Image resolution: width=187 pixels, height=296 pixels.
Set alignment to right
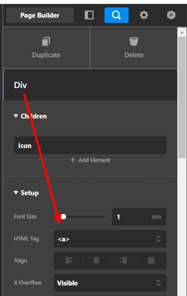pyautogui.click(x=124, y=260)
